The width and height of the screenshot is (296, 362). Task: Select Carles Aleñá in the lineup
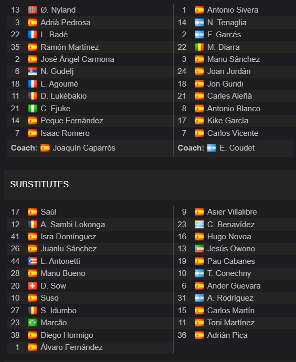[229, 96]
